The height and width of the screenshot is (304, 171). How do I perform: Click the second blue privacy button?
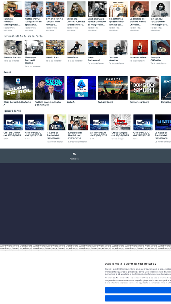click(138, 298)
